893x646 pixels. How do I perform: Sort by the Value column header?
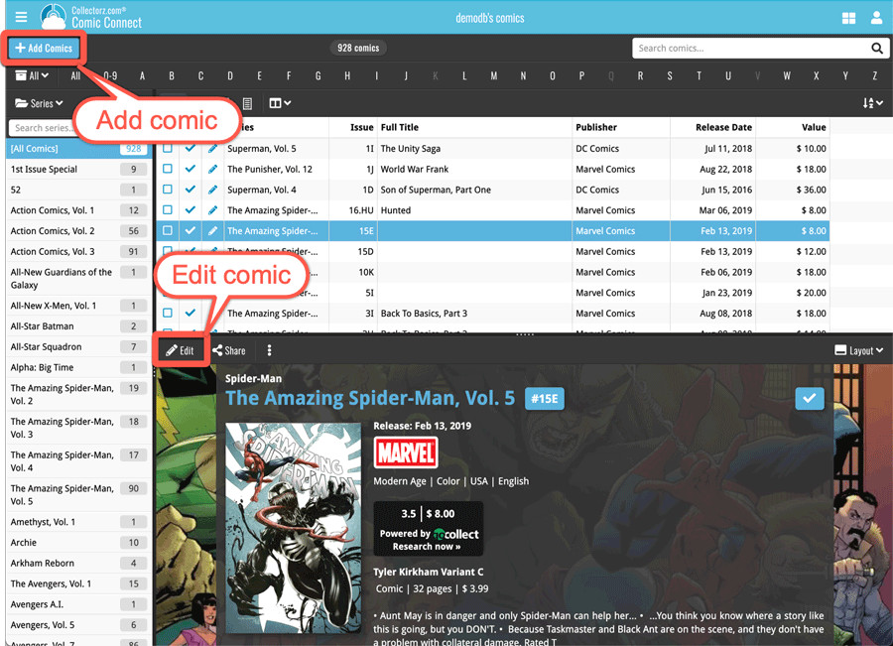coord(814,127)
